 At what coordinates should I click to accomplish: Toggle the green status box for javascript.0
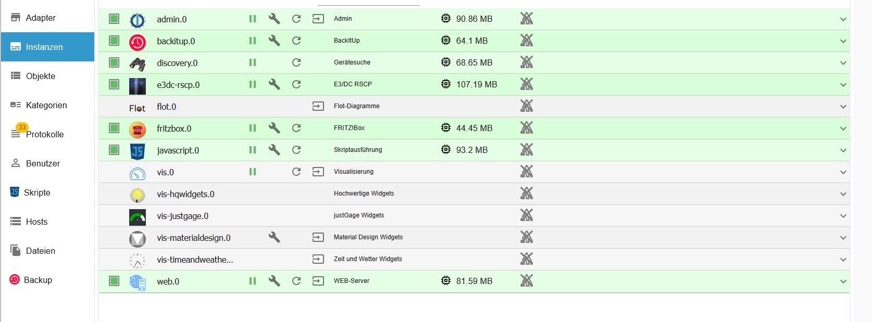114,150
